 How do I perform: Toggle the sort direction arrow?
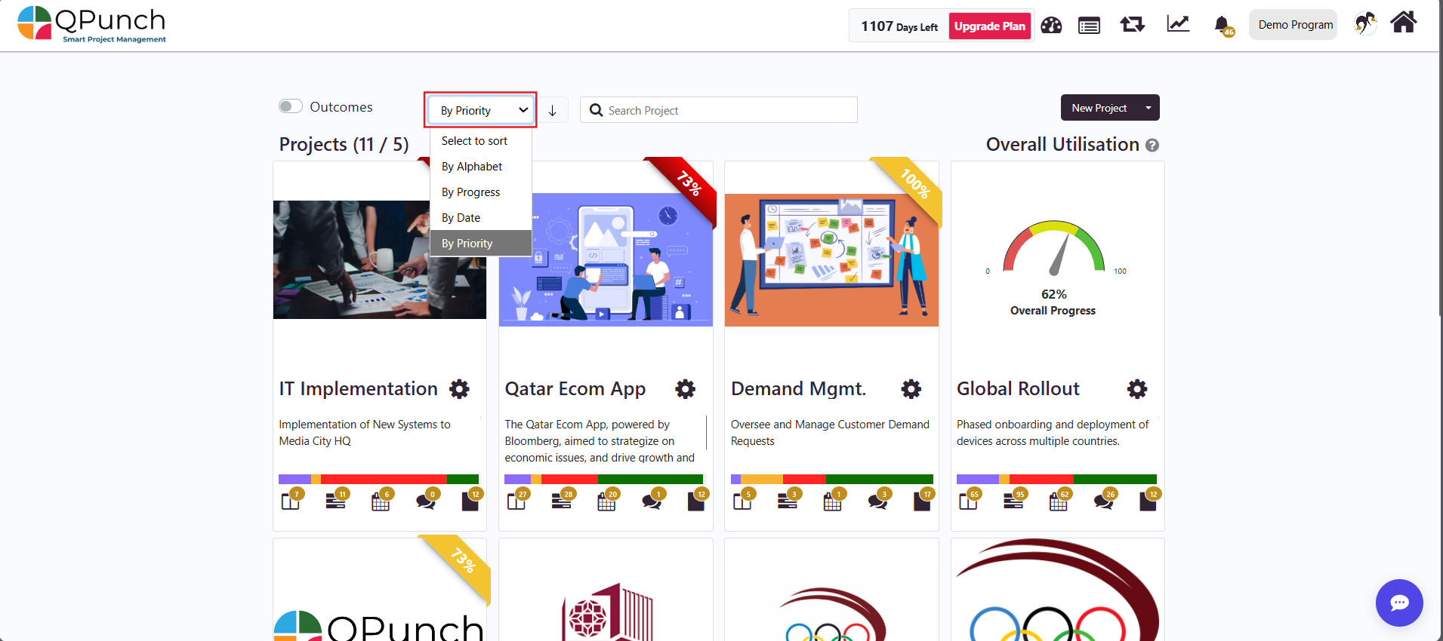(553, 111)
